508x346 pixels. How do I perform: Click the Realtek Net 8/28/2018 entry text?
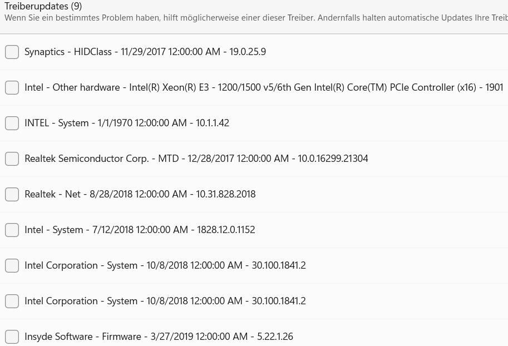pyautogui.click(x=140, y=194)
